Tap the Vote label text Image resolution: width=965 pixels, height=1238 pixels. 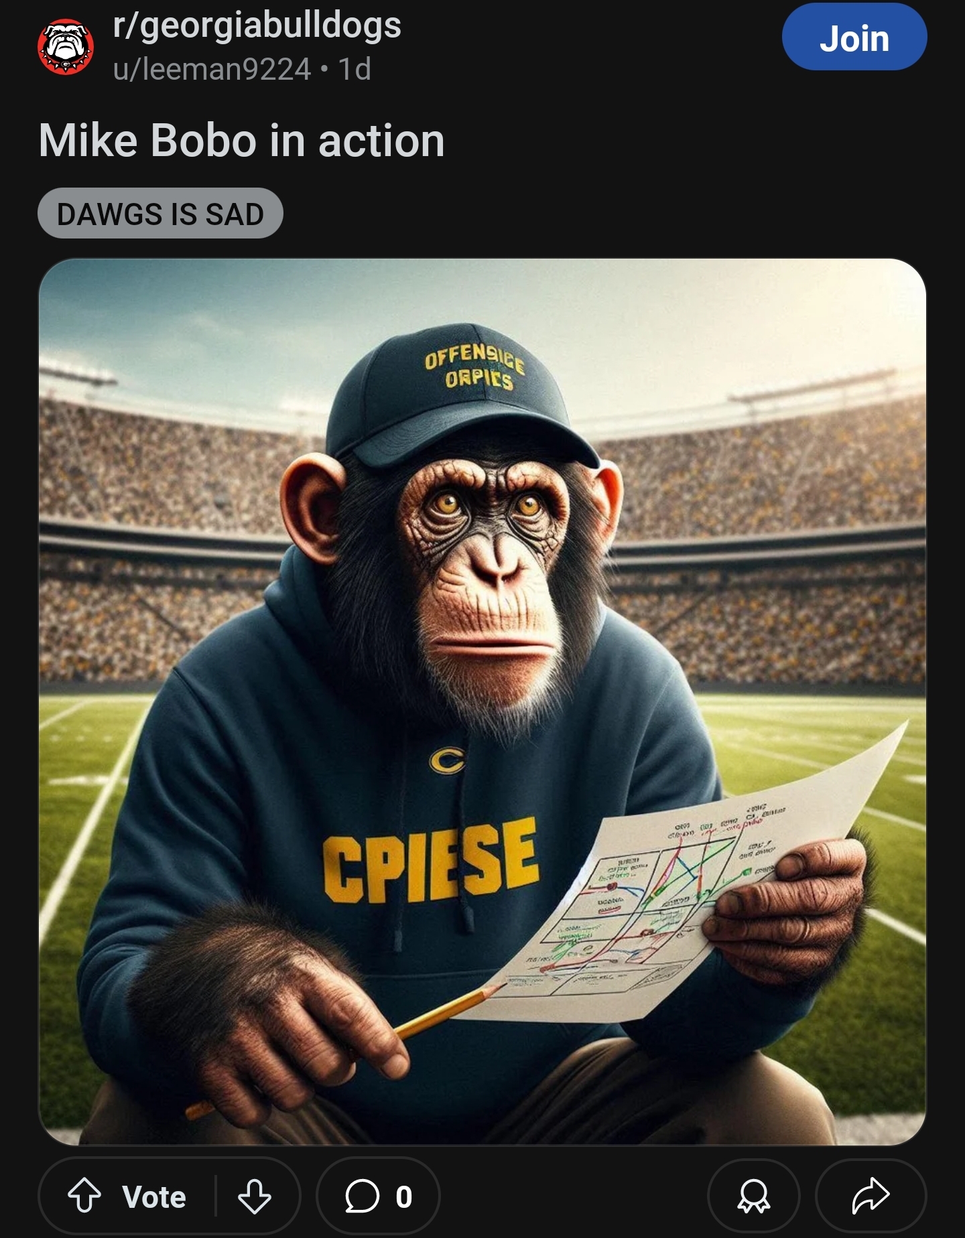[154, 1196]
